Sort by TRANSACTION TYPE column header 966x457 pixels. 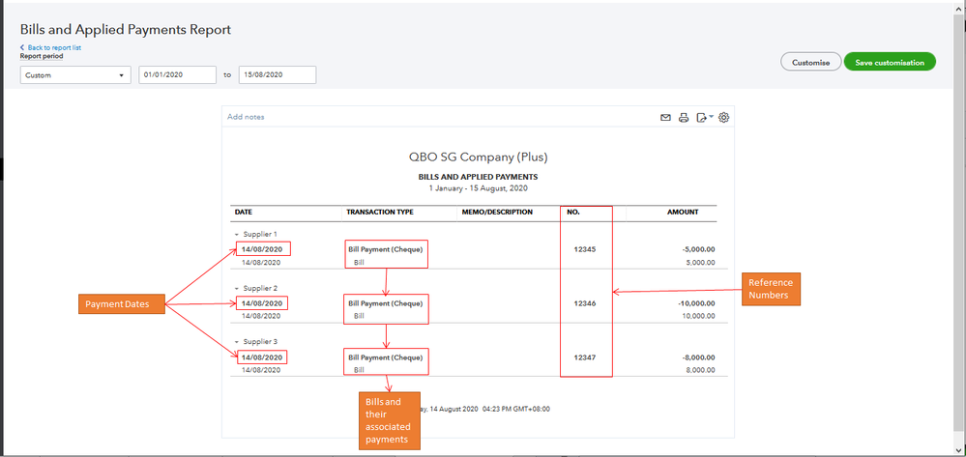380,212
